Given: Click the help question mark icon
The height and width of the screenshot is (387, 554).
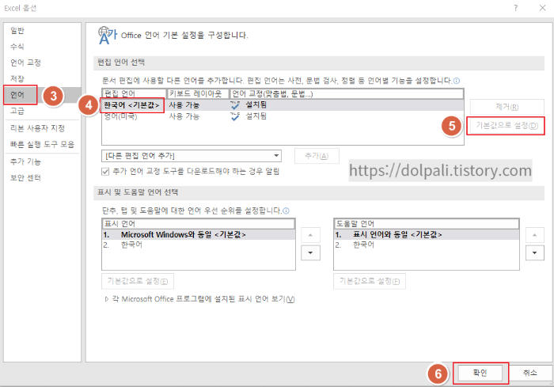Looking at the screenshot, I should click(515, 8).
